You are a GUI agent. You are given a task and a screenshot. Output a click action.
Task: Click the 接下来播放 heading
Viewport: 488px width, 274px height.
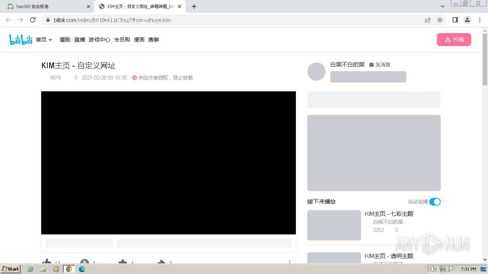[x=321, y=202]
